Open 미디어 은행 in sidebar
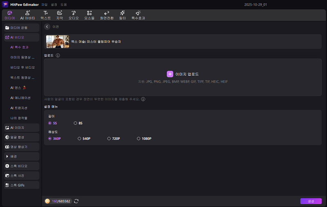 coord(22,28)
